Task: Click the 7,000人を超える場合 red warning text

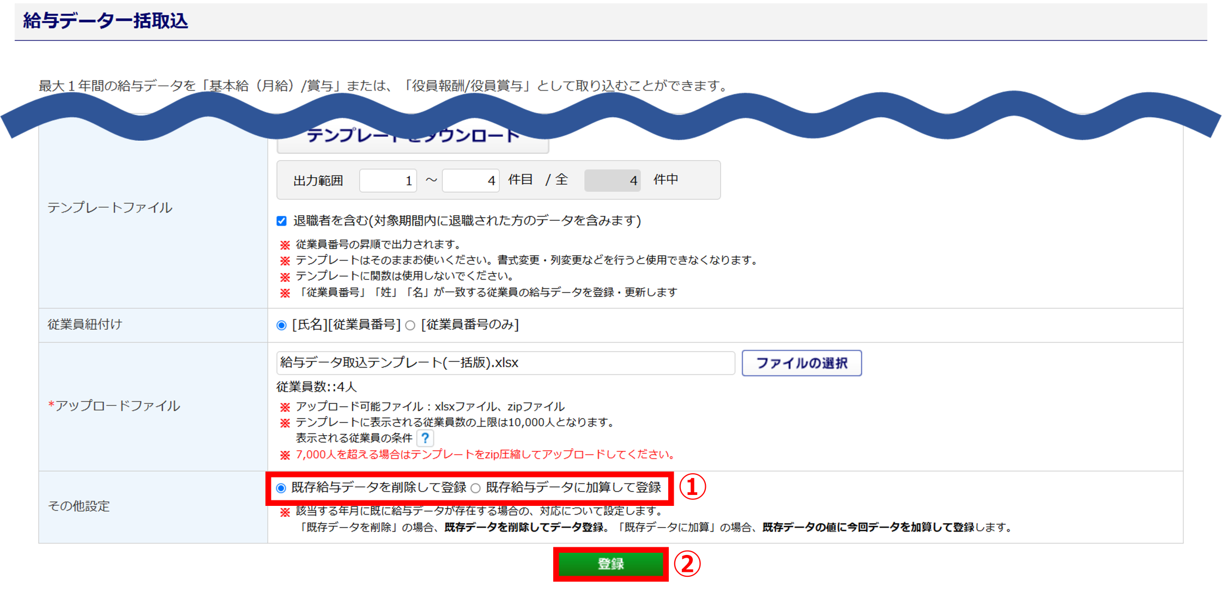Action: (486, 455)
